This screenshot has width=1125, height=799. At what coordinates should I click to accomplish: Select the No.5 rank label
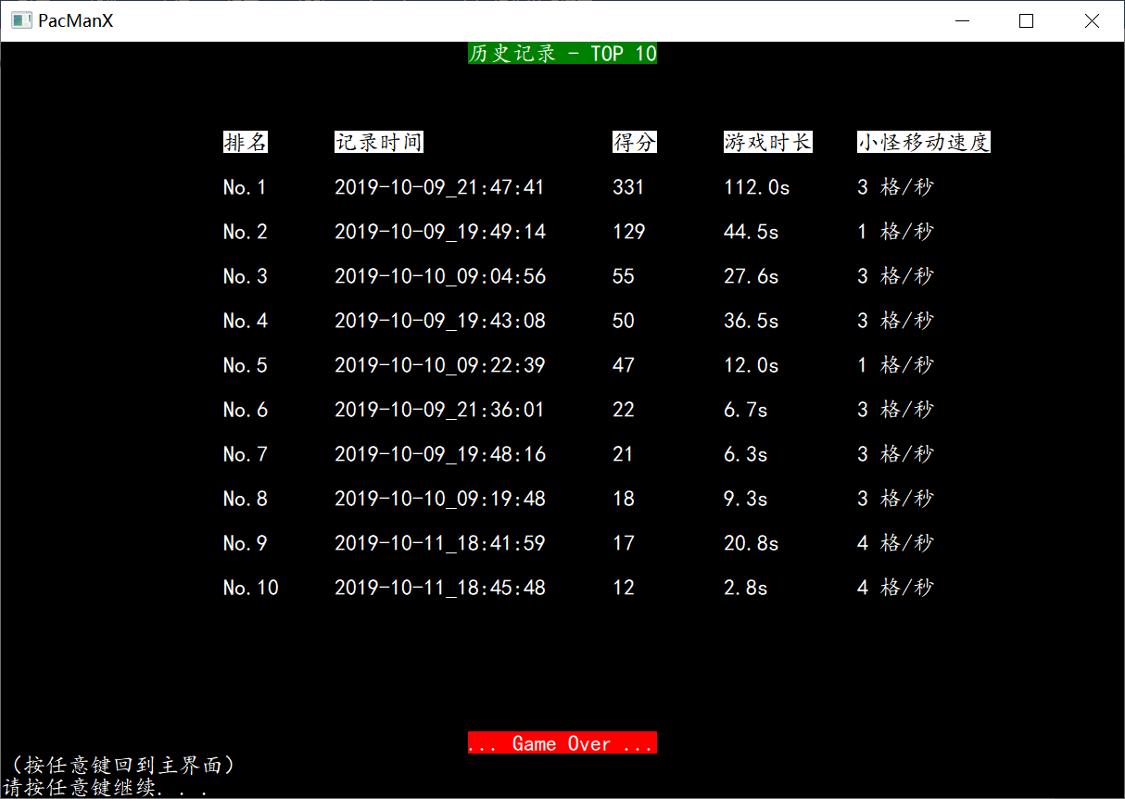click(x=246, y=365)
